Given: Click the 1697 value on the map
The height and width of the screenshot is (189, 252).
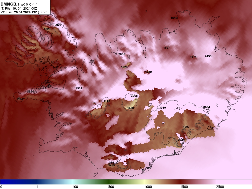Looking at the screenshot, I should (x=167, y=48).
